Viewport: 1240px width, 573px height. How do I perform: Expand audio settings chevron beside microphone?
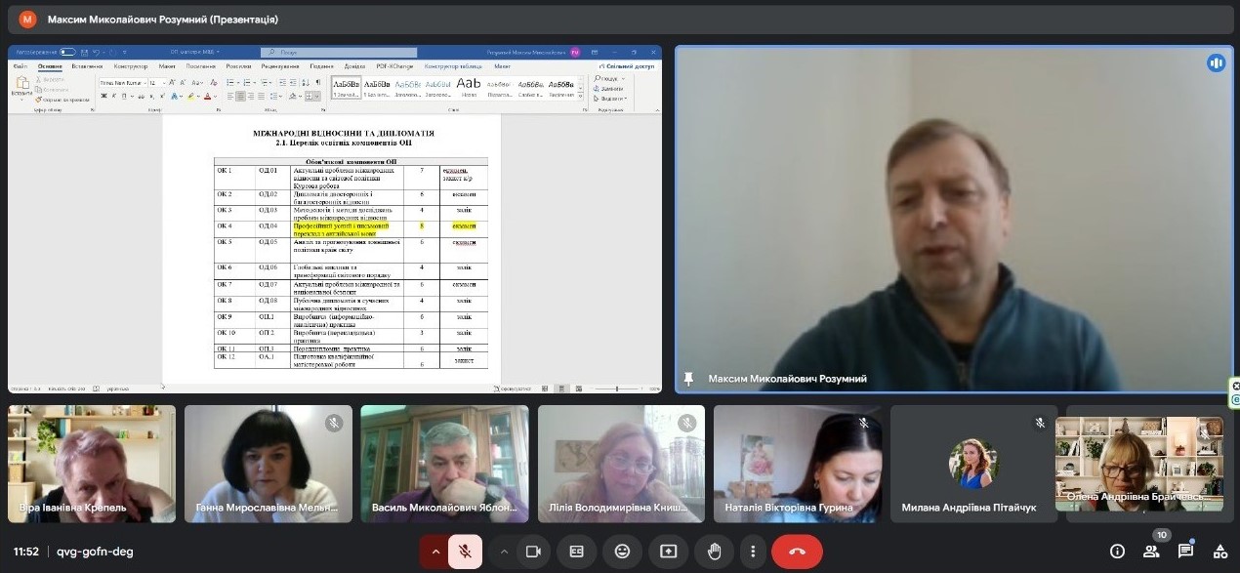pos(435,552)
